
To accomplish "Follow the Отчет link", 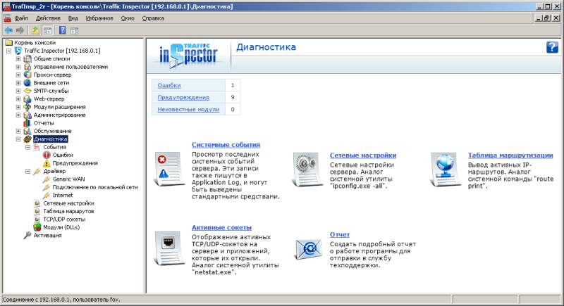I will click(x=340, y=235).
